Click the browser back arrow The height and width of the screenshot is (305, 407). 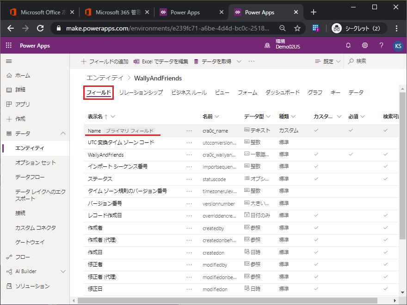click(x=11, y=28)
